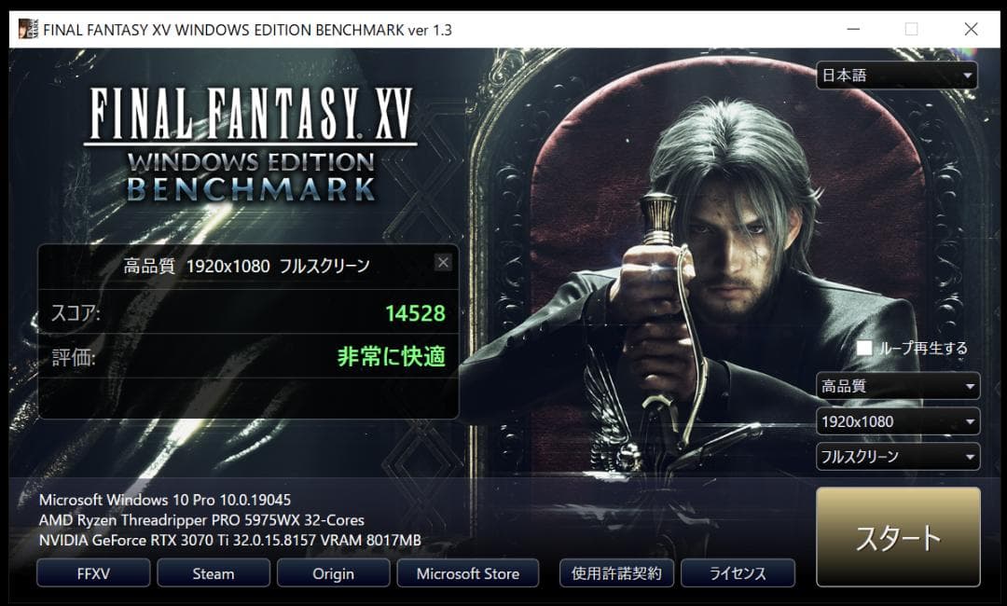Minimize the benchmark window

point(853,30)
